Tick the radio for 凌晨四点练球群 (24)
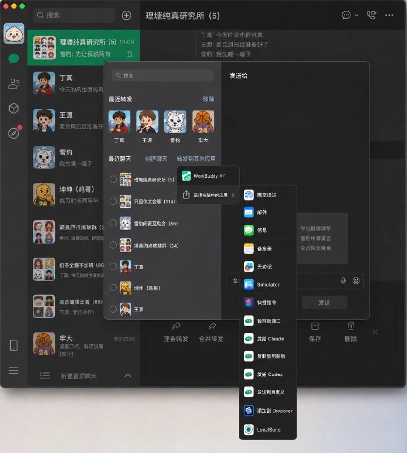407x453 pixels. point(113,245)
